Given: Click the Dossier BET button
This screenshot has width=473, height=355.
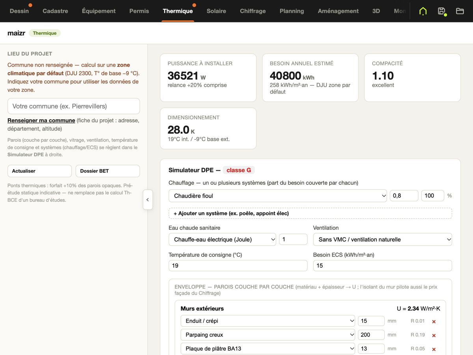Looking at the screenshot, I should coord(108,171).
